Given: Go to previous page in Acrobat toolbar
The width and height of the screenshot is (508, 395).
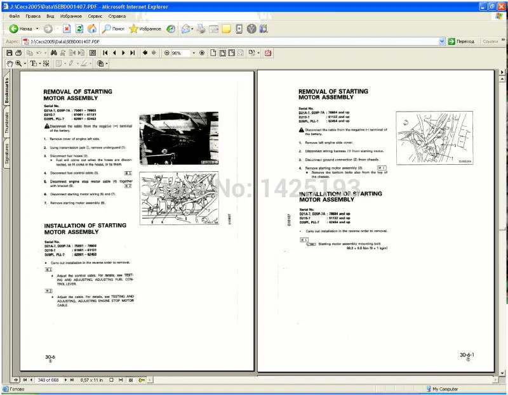Looking at the screenshot, I should [x=114, y=53].
